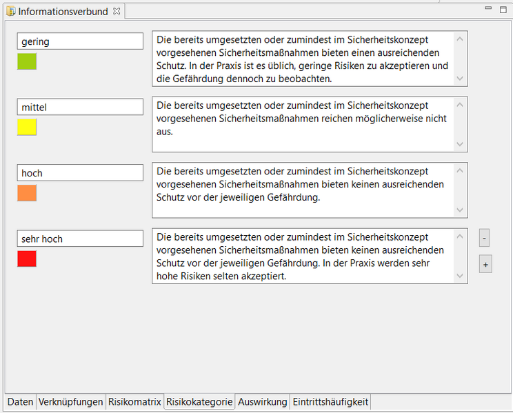Click the 'sehr hoch' name field
513x413 pixels.
pyautogui.click(x=80, y=239)
